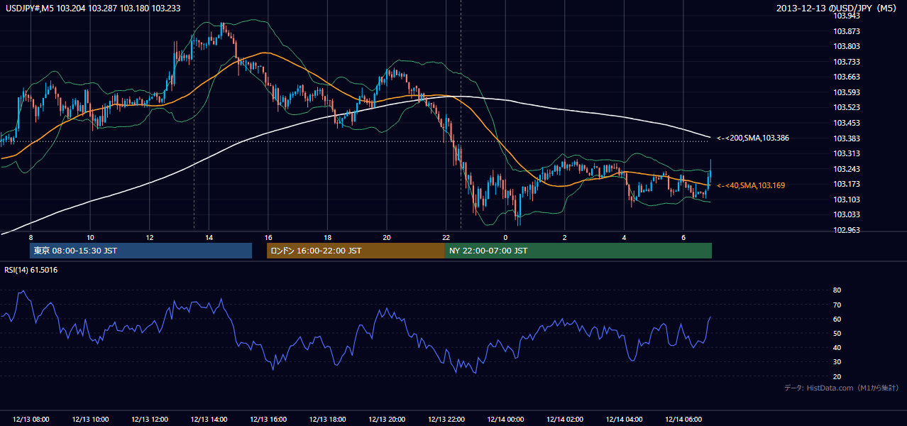Click price level 103.593 on the axis
907x426 pixels.
tap(846, 92)
